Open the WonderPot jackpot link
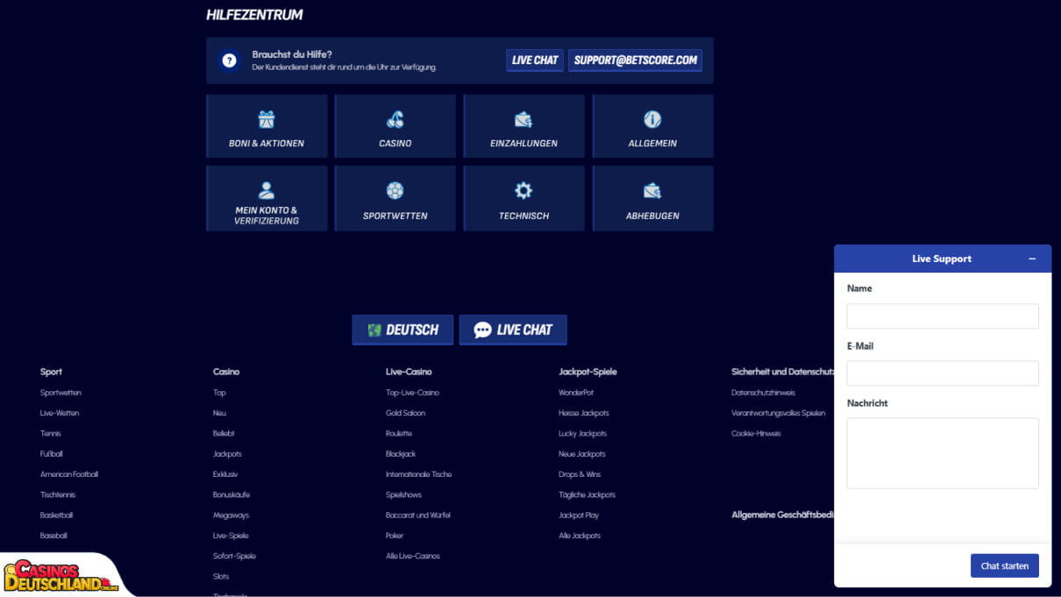Image resolution: width=1061 pixels, height=597 pixels. 576,393
